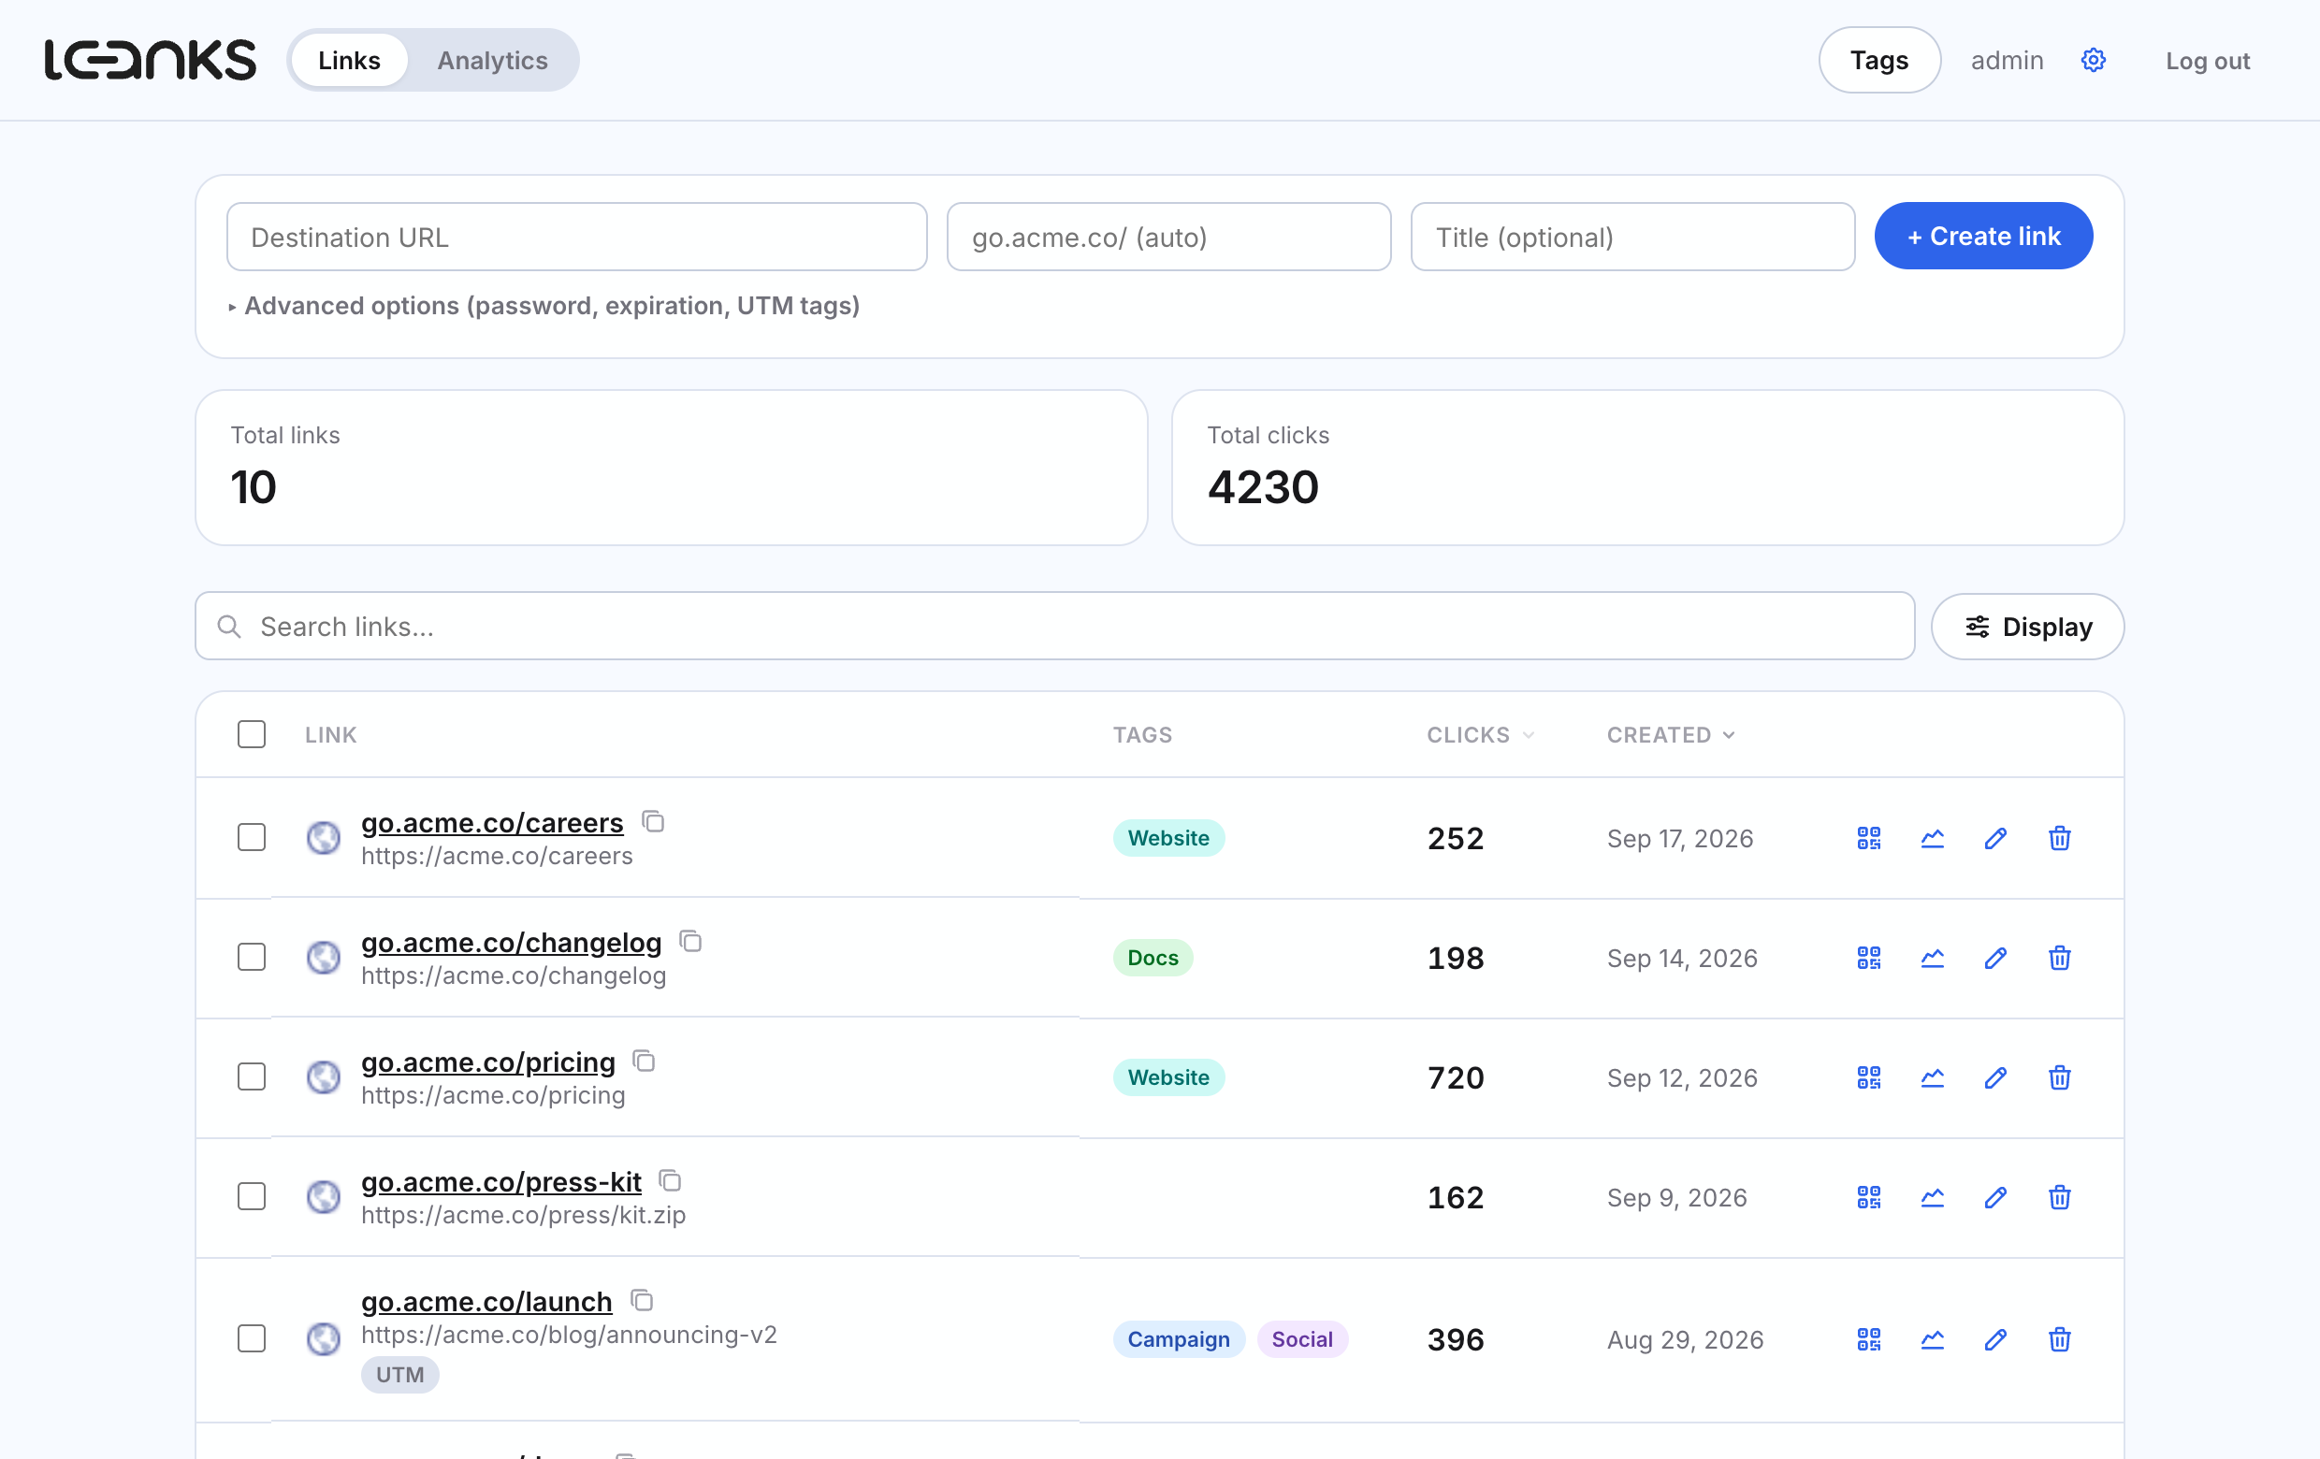Expand Advanced options section

coord(544,306)
